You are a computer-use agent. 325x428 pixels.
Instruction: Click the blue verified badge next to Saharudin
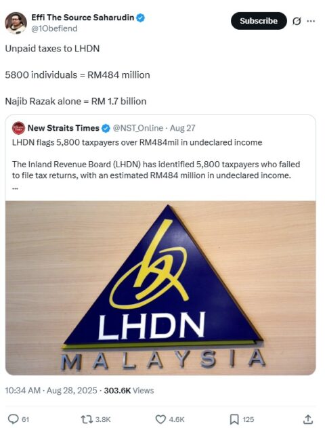(x=141, y=18)
